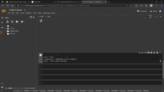Open browser home page
This screenshot has height=92, width=164.
click(x=12, y=6)
